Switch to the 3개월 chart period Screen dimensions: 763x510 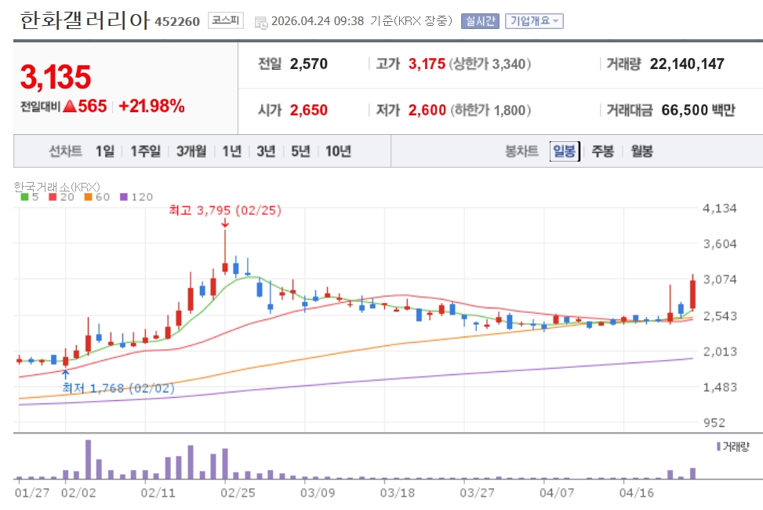(x=191, y=151)
